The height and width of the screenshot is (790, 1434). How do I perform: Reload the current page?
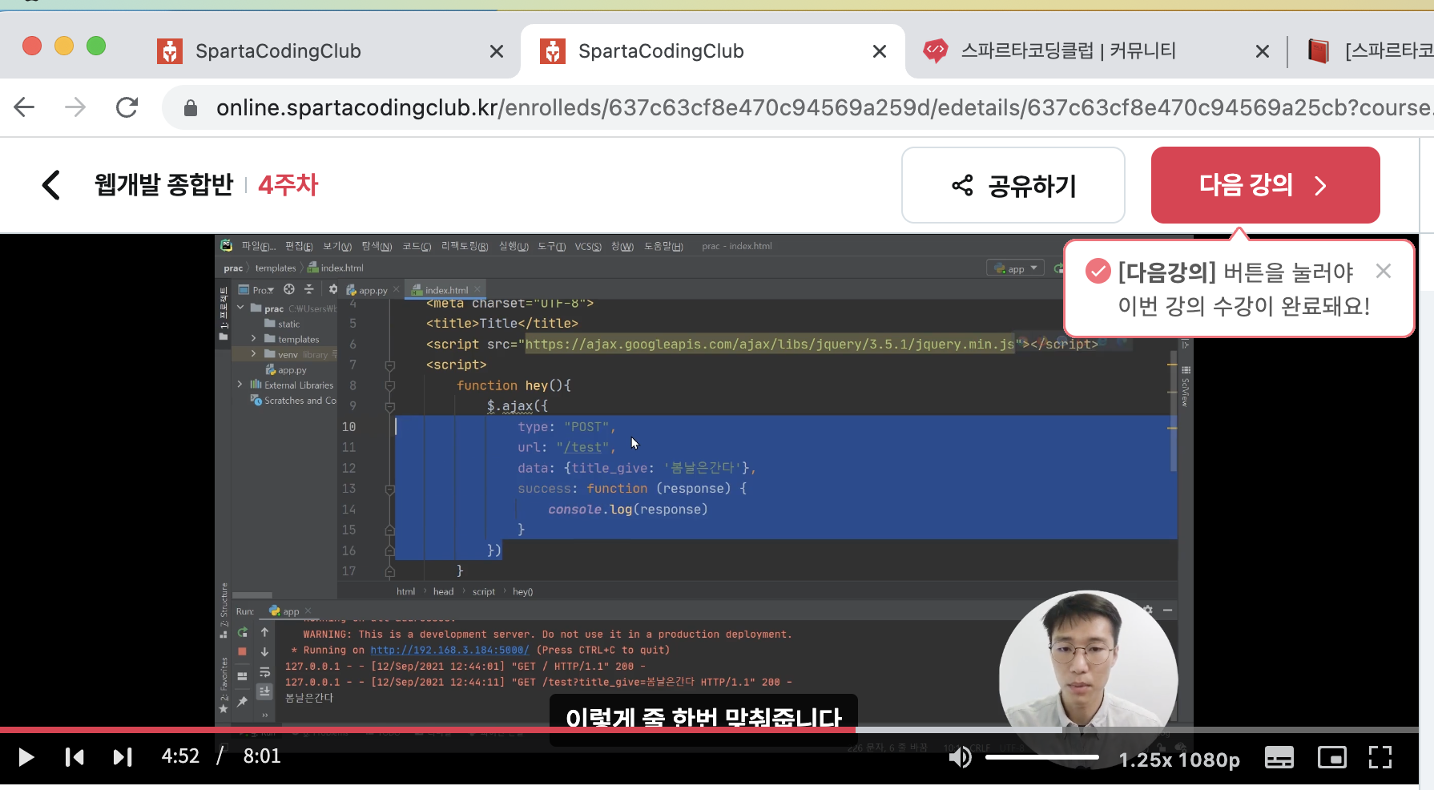127,107
